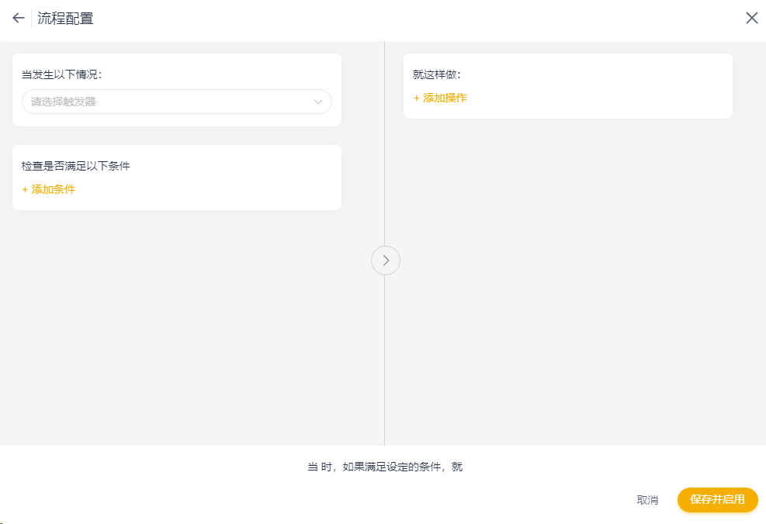The width and height of the screenshot is (766, 524).
Task: Click the 取消 button
Action: (x=647, y=500)
